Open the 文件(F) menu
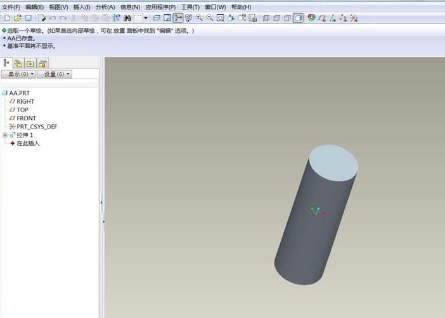Screen dimensions: 445x318 pos(11,7)
